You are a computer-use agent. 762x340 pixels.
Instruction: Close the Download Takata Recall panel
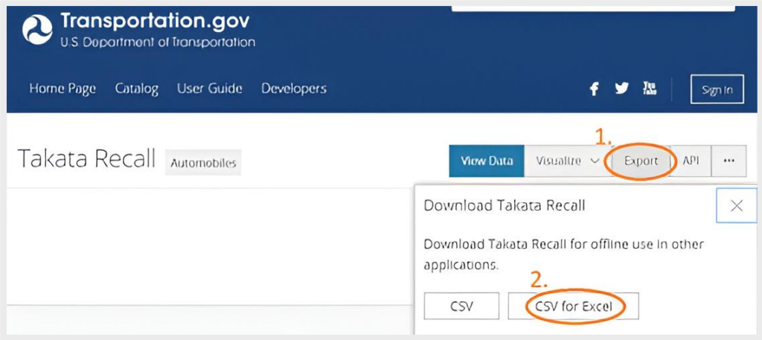[736, 205]
